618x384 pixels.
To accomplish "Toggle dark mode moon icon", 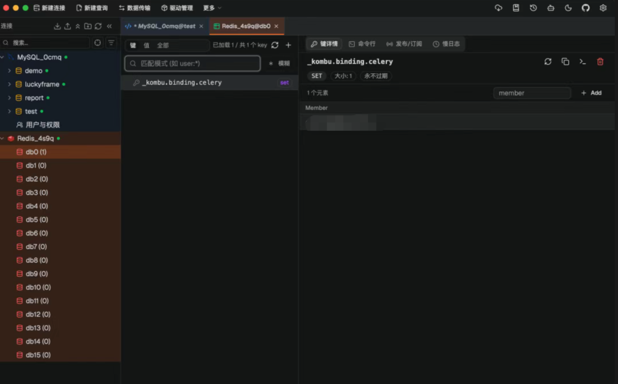I will click(x=568, y=8).
